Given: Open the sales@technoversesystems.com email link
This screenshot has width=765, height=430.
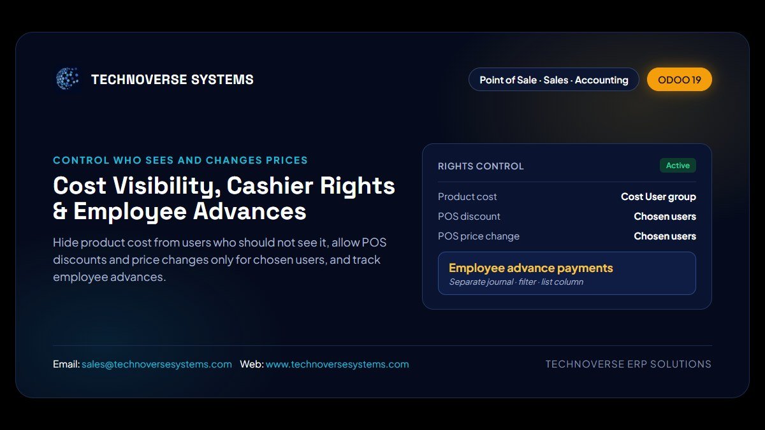Looking at the screenshot, I should tap(157, 364).
